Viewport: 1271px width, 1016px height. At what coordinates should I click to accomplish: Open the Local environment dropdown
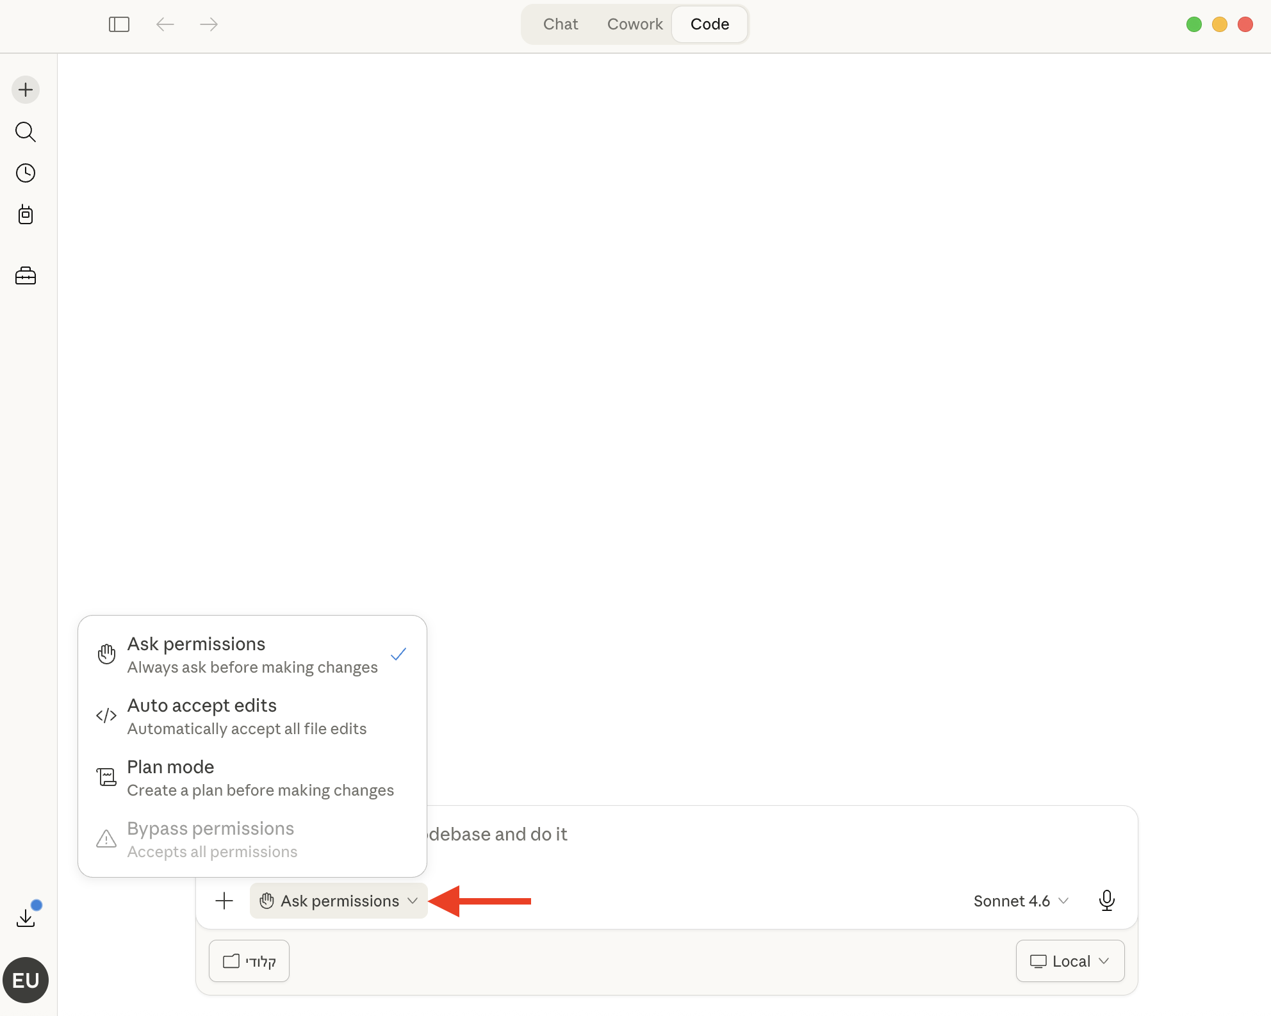(1070, 961)
